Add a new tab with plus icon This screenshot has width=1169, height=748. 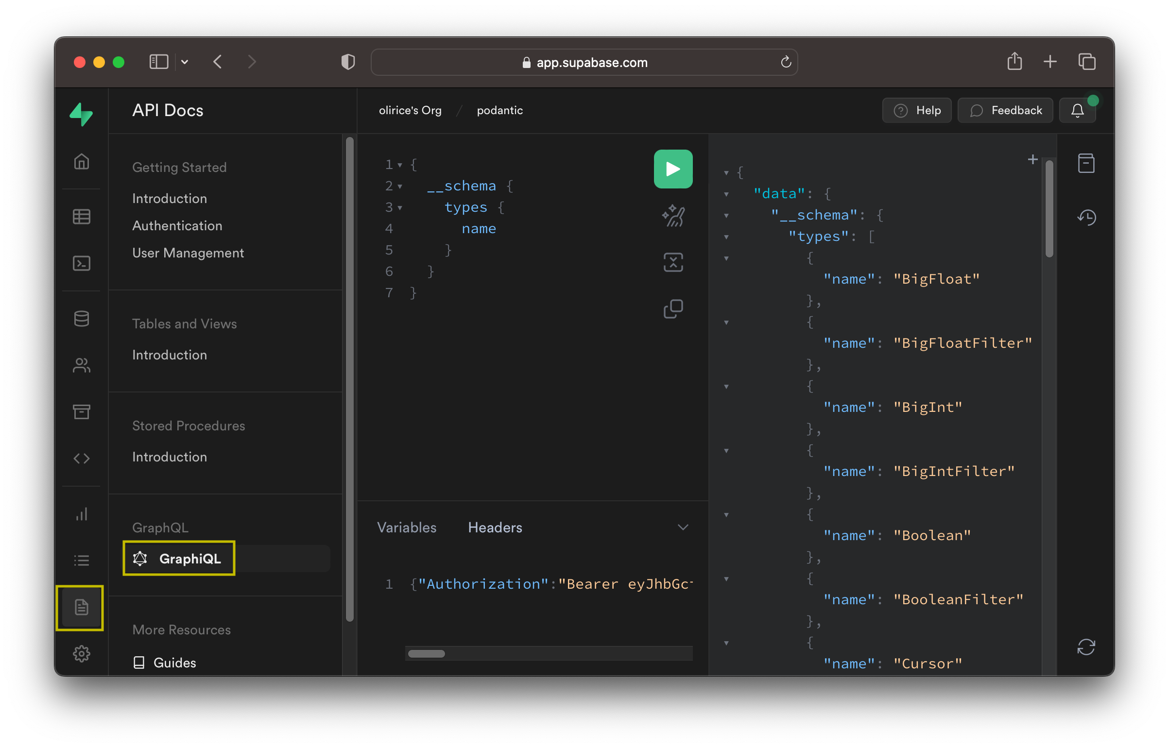(x=1033, y=159)
